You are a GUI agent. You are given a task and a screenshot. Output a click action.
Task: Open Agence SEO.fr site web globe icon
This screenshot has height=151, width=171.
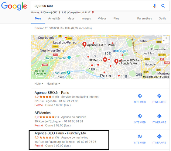[140, 96]
